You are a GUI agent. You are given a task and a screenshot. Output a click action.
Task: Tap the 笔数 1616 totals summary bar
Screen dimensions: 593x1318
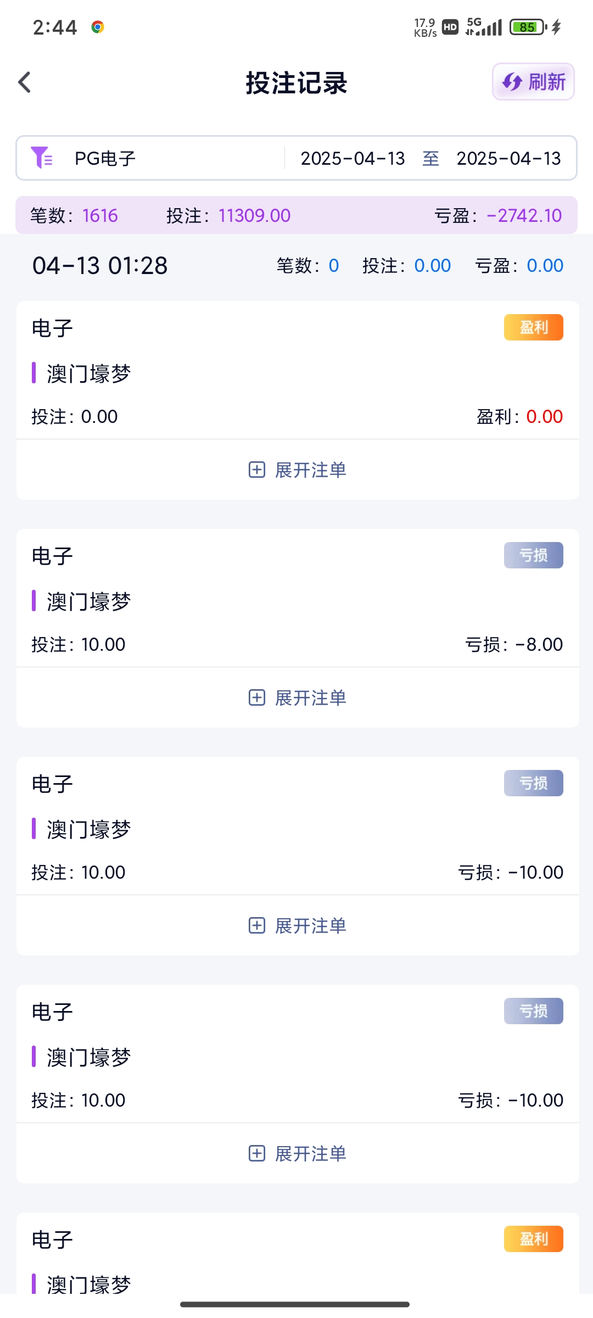coord(296,215)
